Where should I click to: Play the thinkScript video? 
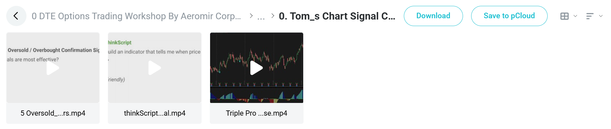pos(155,68)
